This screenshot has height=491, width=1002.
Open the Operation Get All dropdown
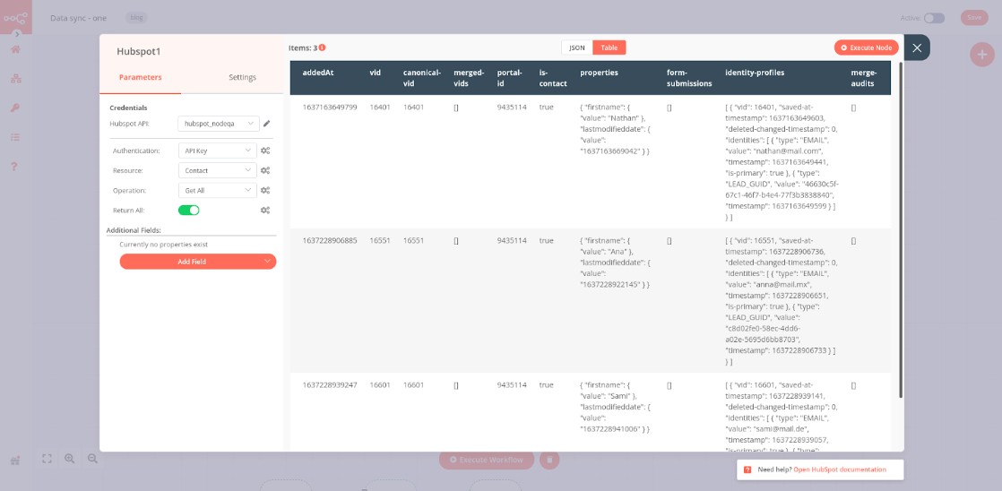(x=218, y=190)
